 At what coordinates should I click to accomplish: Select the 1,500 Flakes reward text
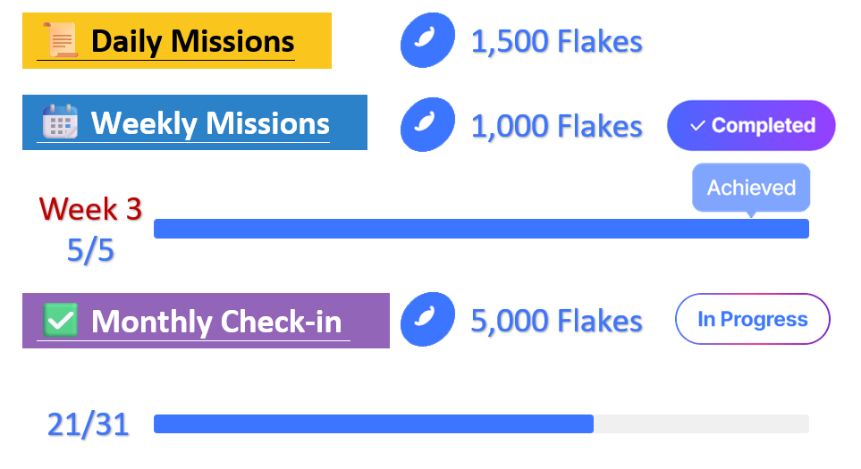pyautogui.click(x=557, y=42)
